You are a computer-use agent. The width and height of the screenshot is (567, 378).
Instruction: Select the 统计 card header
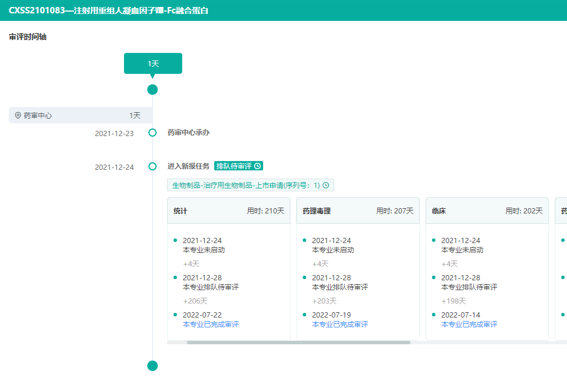[x=229, y=211]
